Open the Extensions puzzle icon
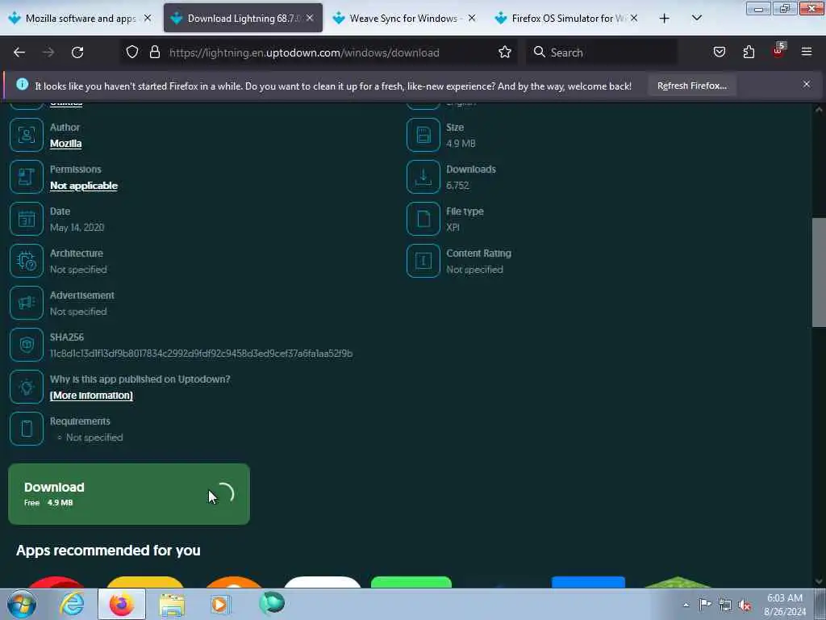The width and height of the screenshot is (826, 620). [749, 52]
